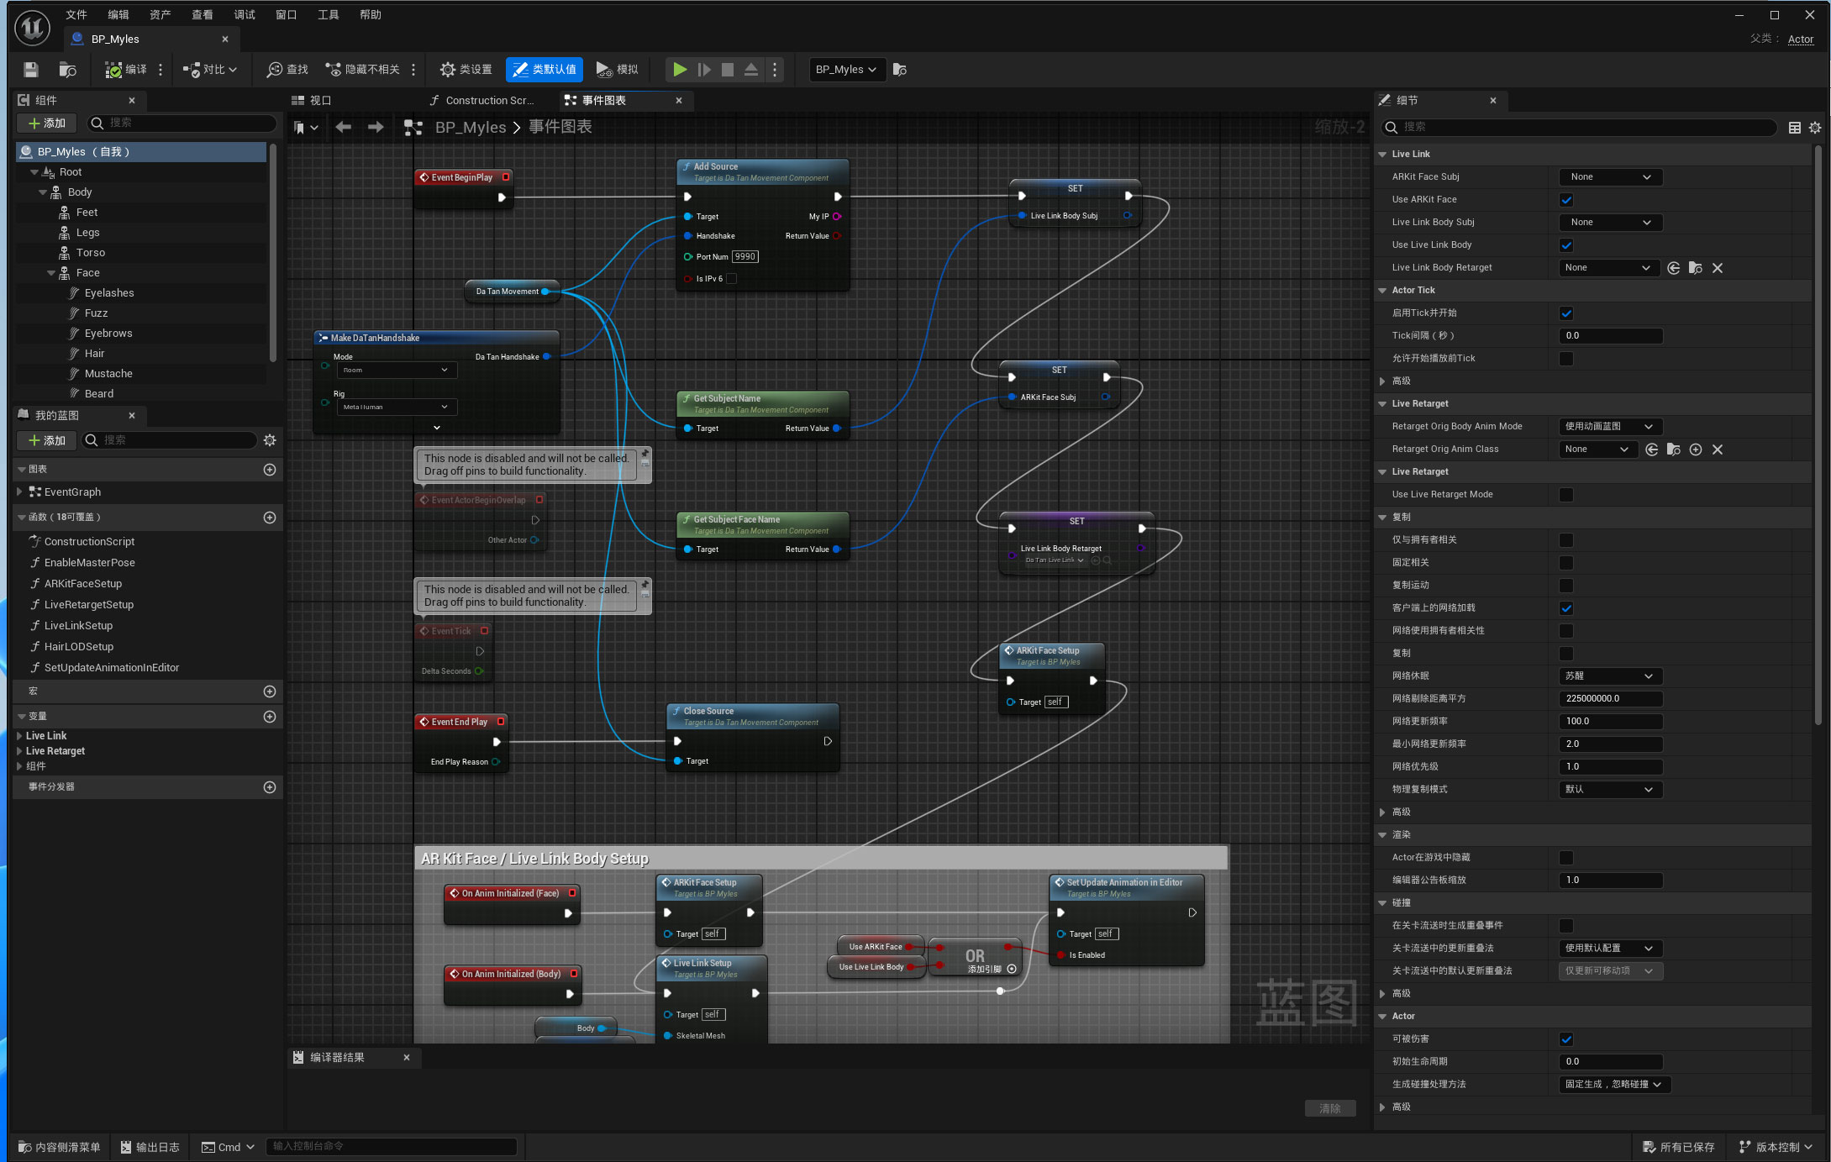Open ARKit Face Subj dropdown
This screenshot has width=1831, height=1162.
click(x=1610, y=177)
